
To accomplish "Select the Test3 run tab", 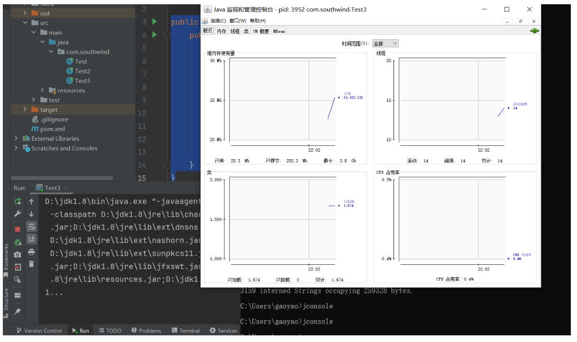I will click(x=52, y=188).
